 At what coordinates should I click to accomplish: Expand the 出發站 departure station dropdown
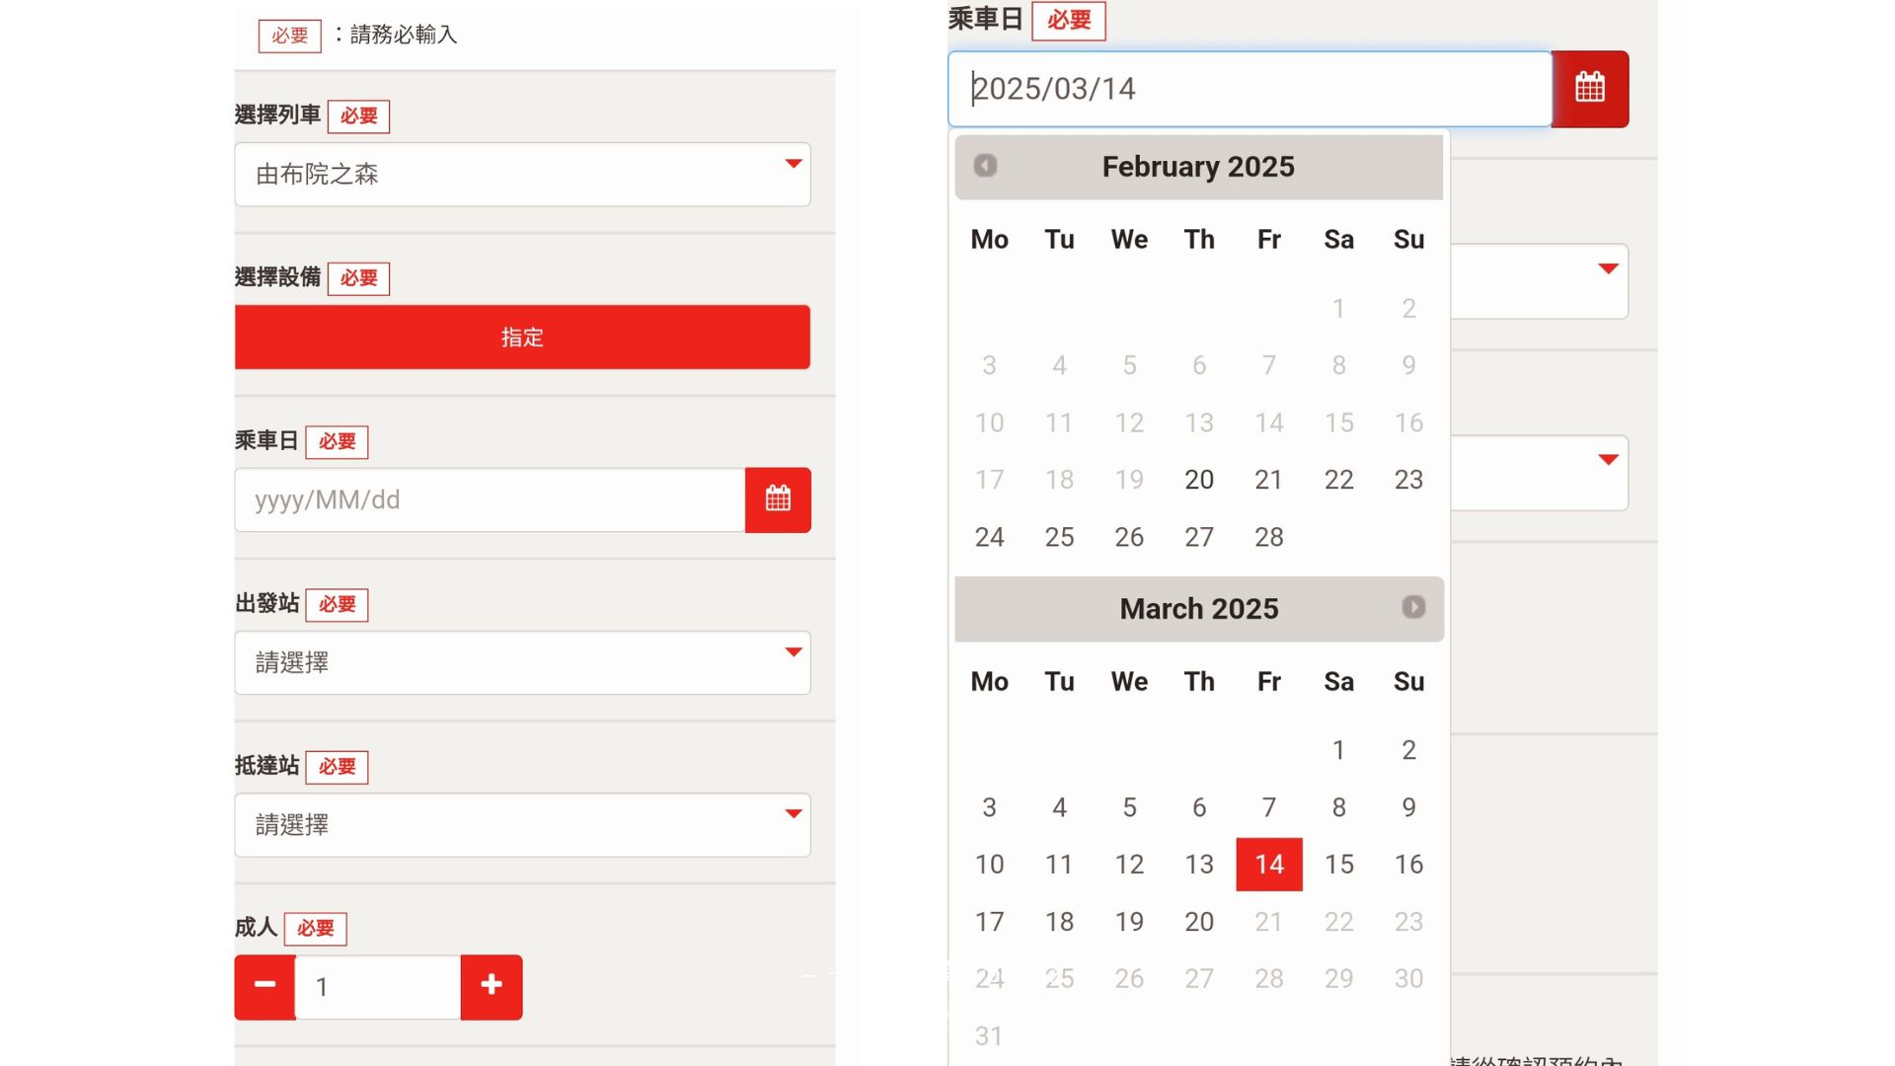point(522,662)
